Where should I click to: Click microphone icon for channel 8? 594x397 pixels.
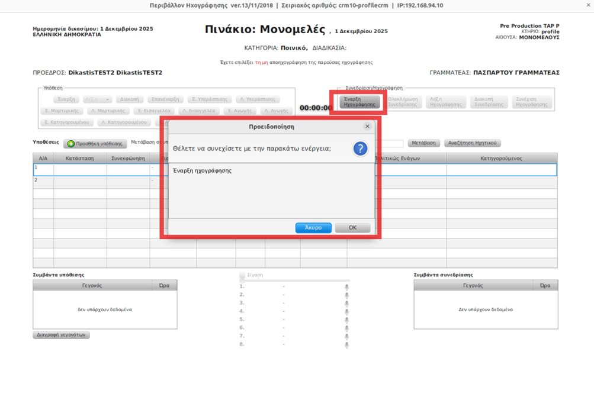(346, 344)
